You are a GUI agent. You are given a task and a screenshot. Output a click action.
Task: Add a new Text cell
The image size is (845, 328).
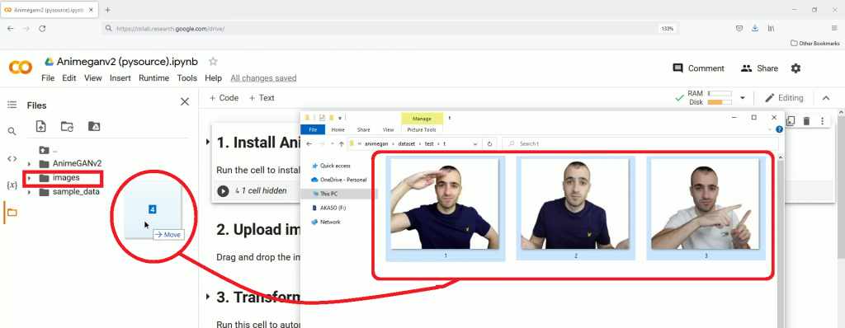coord(262,98)
